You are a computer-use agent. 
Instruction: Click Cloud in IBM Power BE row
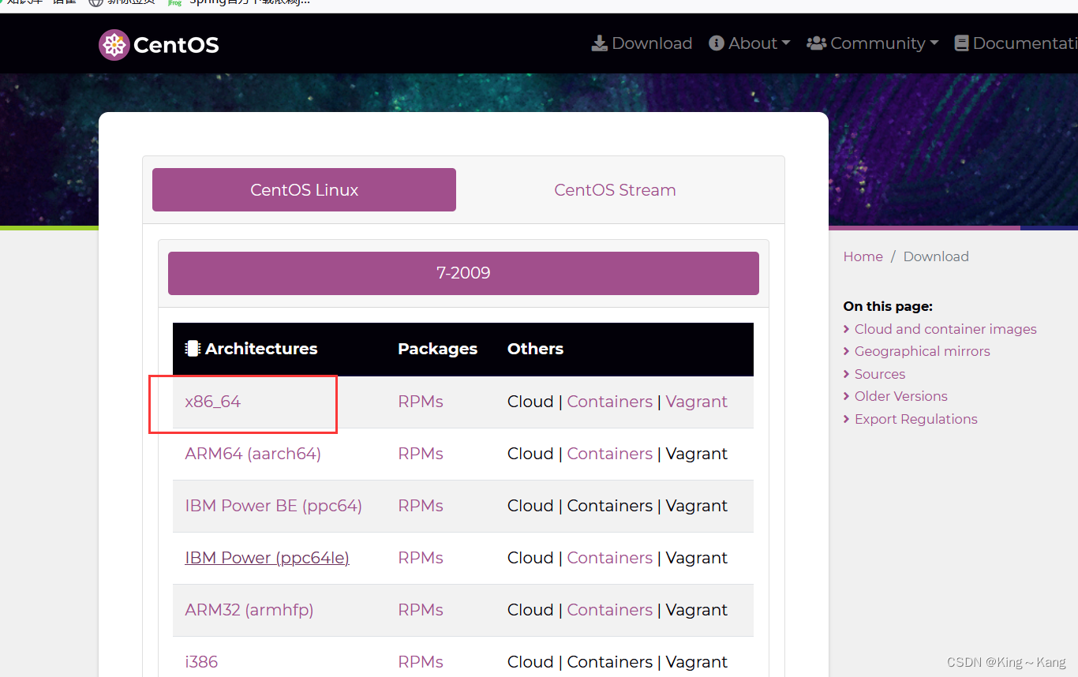(x=530, y=506)
